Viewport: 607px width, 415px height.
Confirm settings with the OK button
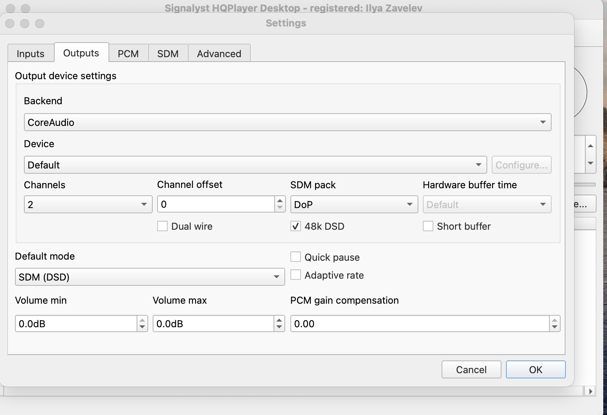coord(536,369)
